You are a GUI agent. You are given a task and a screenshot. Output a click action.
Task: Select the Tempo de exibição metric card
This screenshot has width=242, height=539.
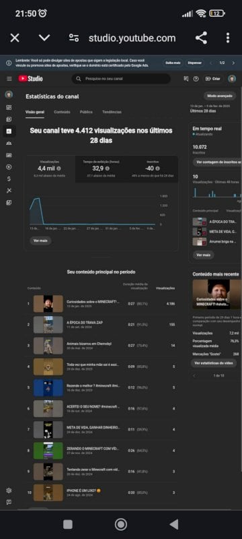click(101, 169)
